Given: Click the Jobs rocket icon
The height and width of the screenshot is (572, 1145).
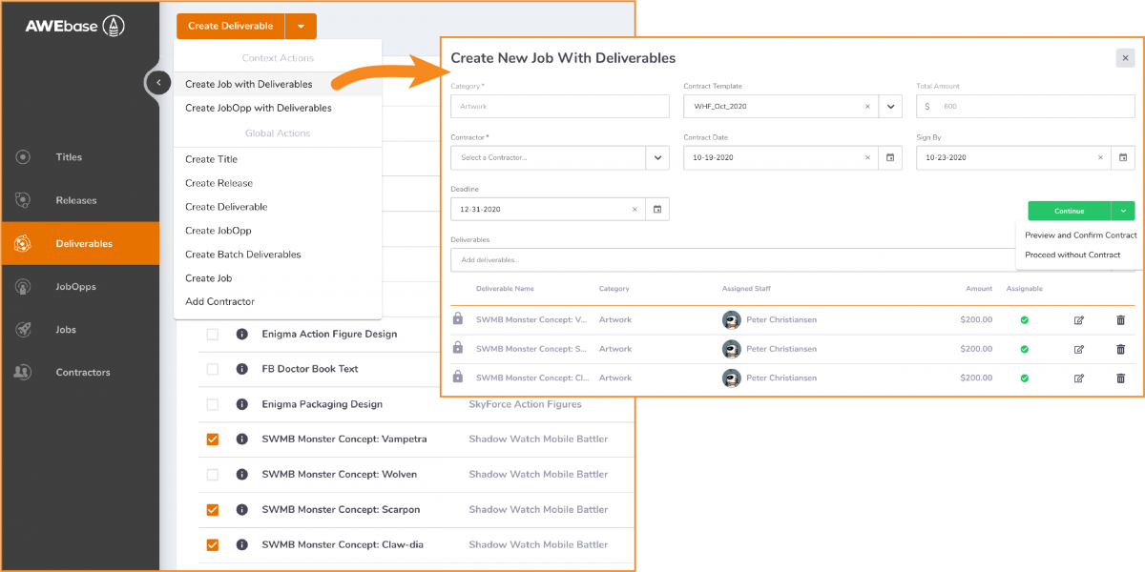Looking at the screenshot, I should (23, 330).
